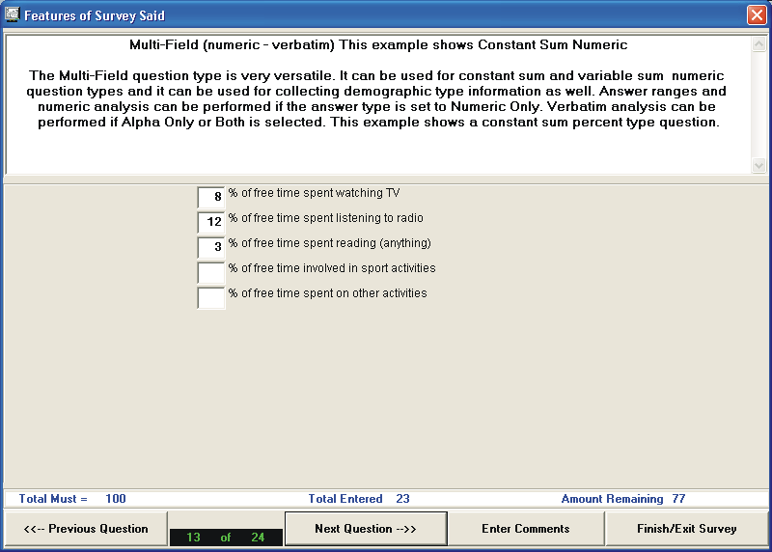Screen dimensions: 772x552
Task: Click the Multi-Field heading line of description
Action: [378, 44]
